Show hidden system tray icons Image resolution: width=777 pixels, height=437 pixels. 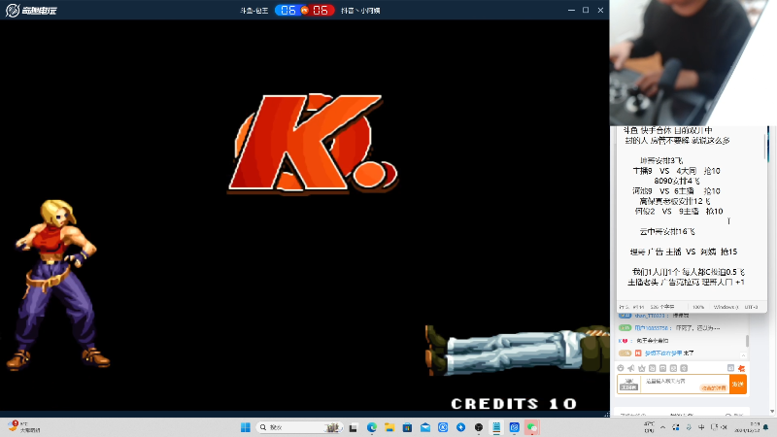point(663,427)
